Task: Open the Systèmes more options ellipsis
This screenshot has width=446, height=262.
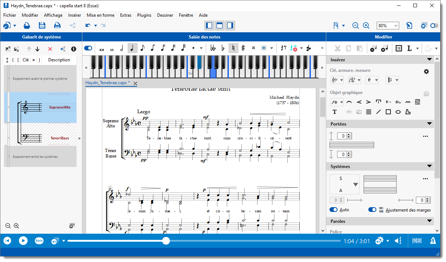Action: (x=426, y=179)
